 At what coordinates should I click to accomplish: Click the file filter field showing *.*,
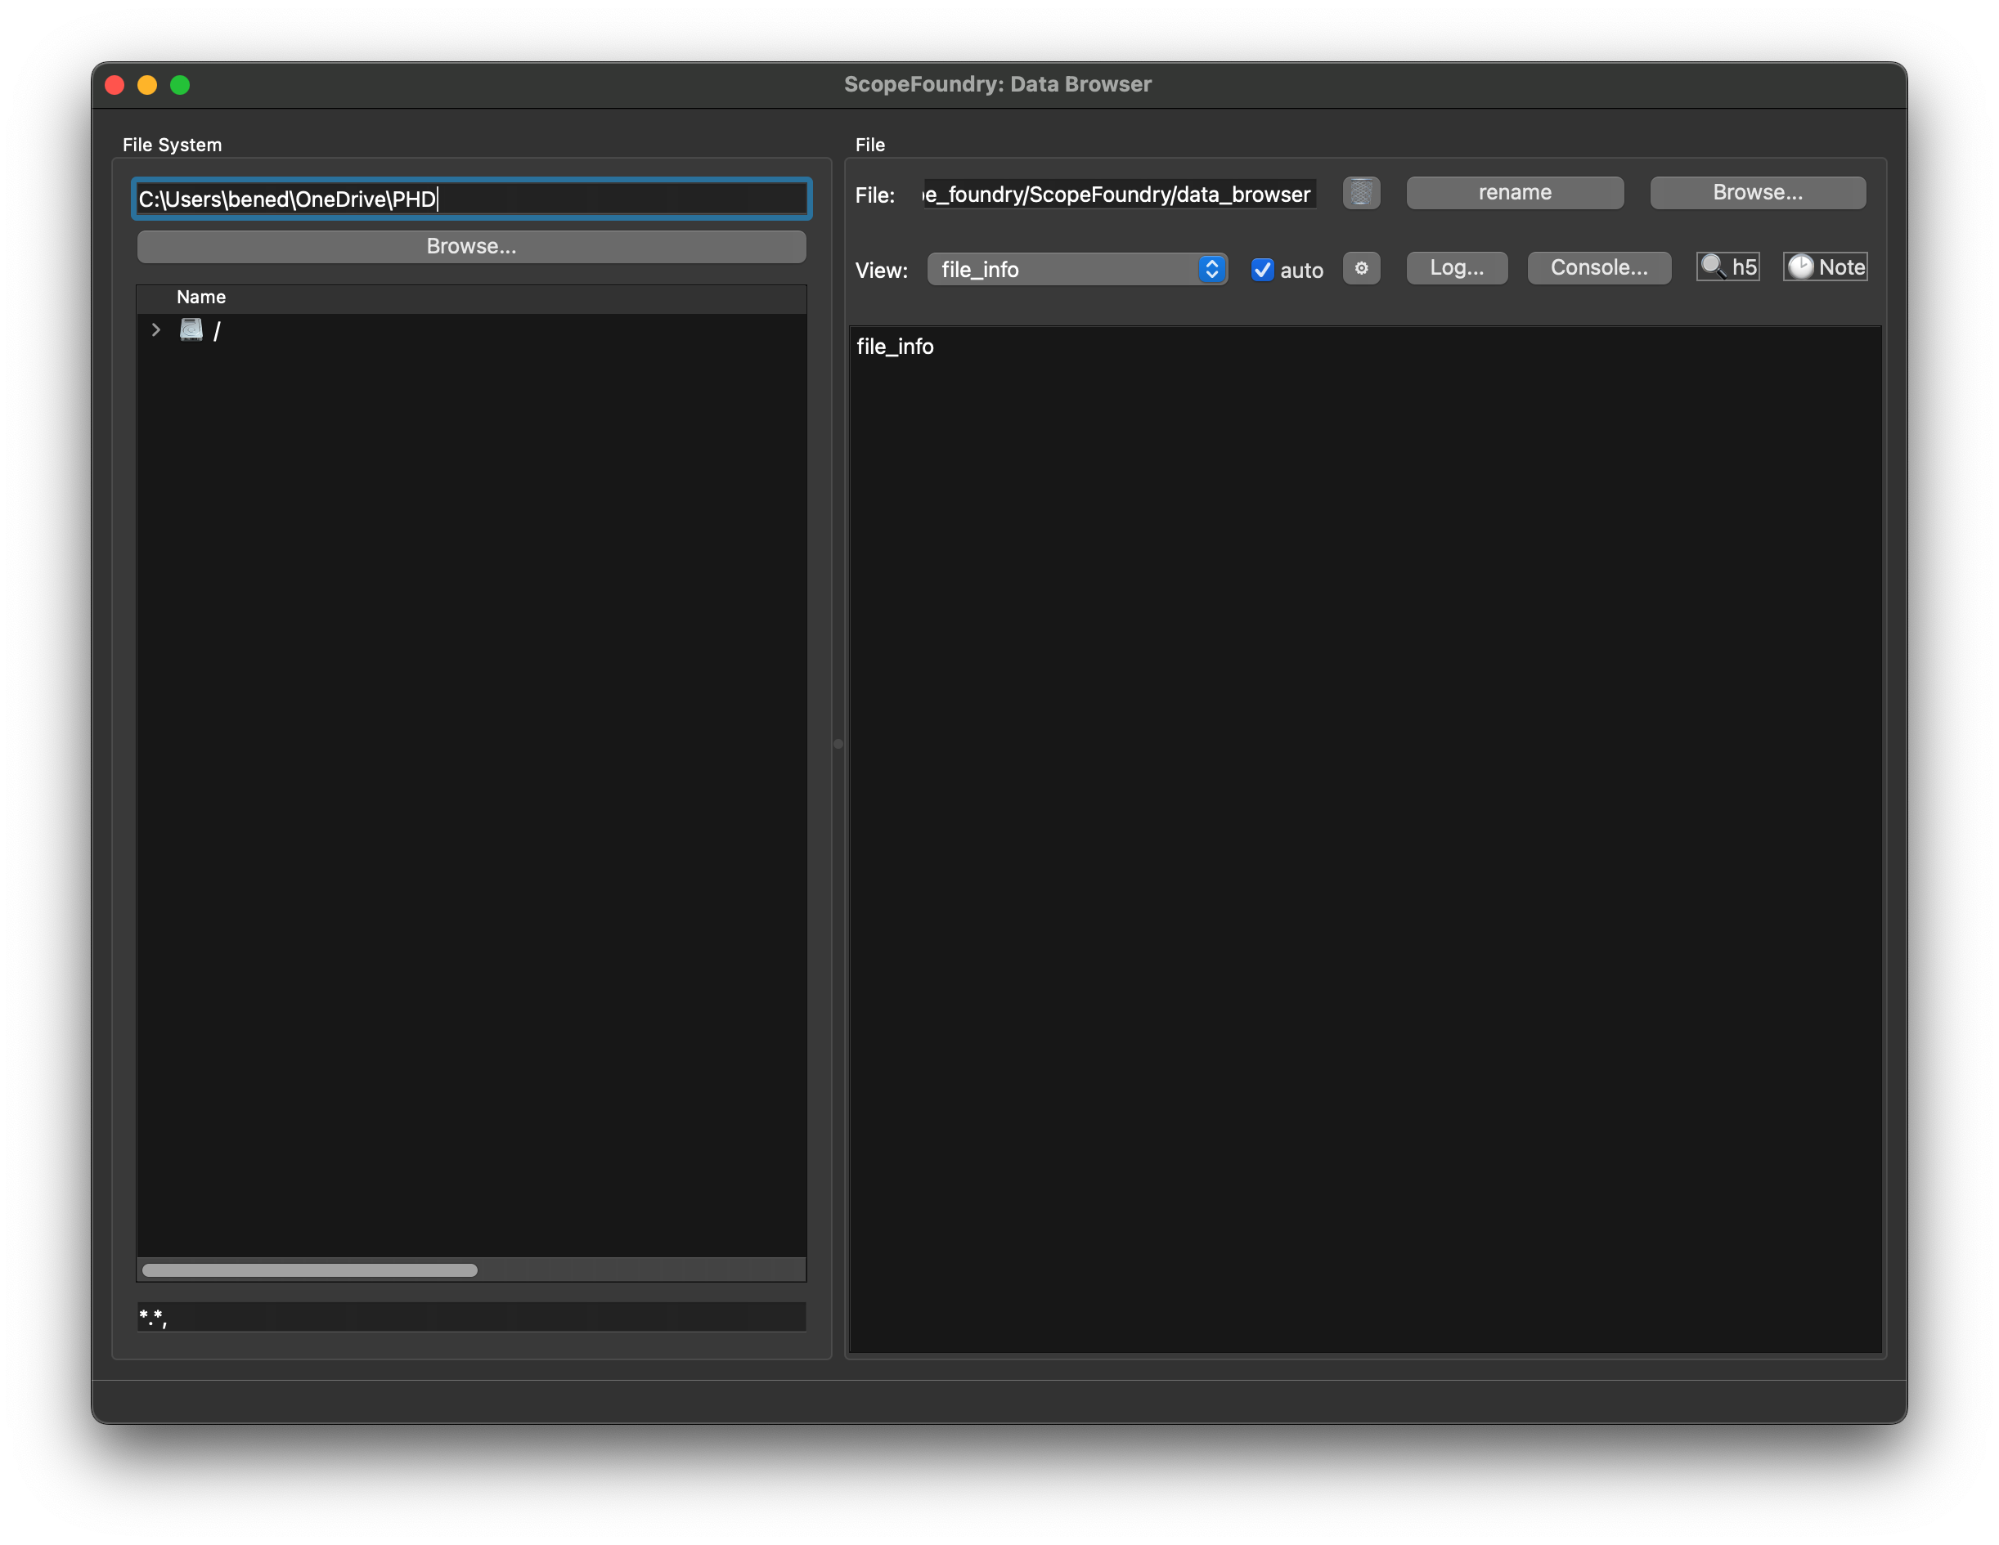[471, 1316]
